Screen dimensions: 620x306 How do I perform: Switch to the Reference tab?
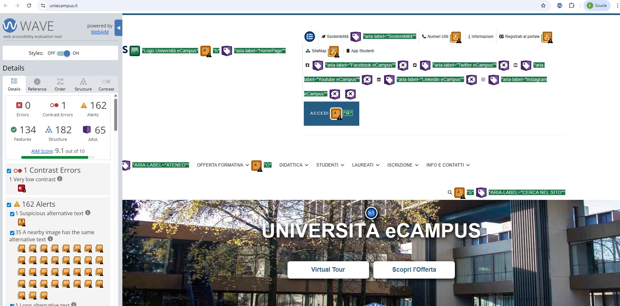coord(37,85)
